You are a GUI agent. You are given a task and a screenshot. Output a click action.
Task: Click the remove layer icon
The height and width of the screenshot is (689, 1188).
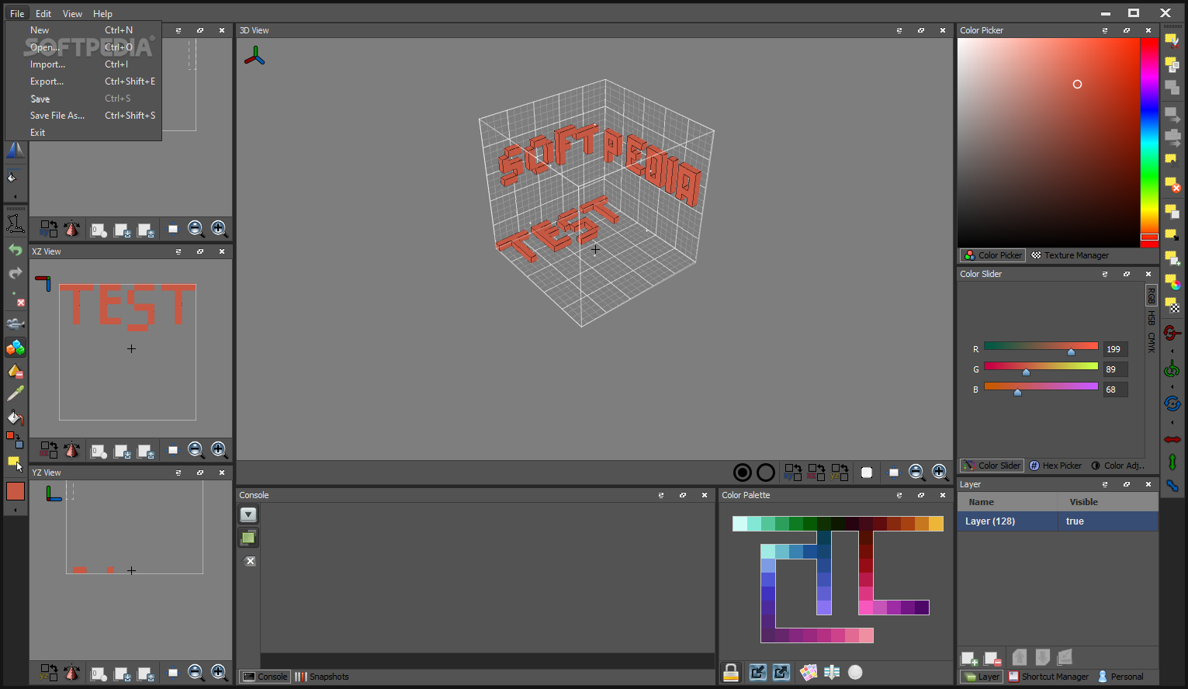[992, 659]
